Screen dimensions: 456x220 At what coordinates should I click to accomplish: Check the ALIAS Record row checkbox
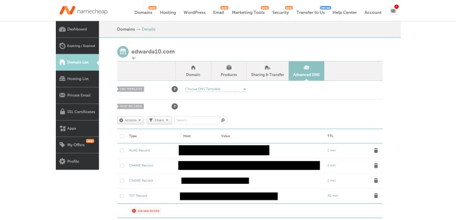[x=122, y=150]
